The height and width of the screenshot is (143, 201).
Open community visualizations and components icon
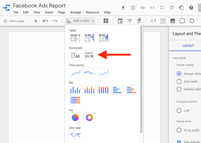[x=106, y=21]
